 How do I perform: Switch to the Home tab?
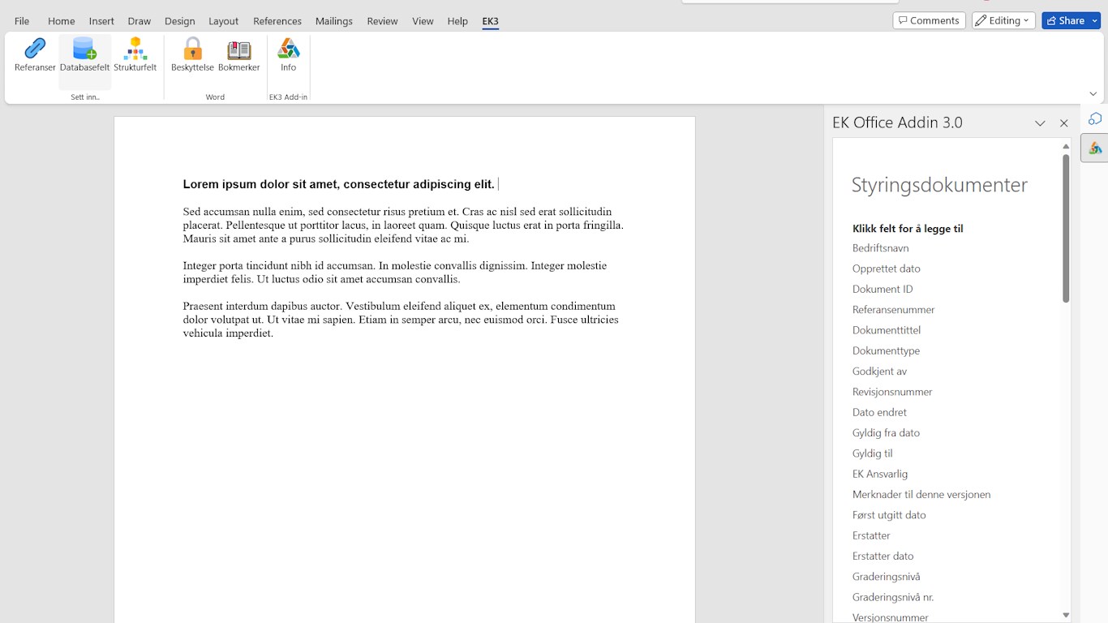[61, 21]
